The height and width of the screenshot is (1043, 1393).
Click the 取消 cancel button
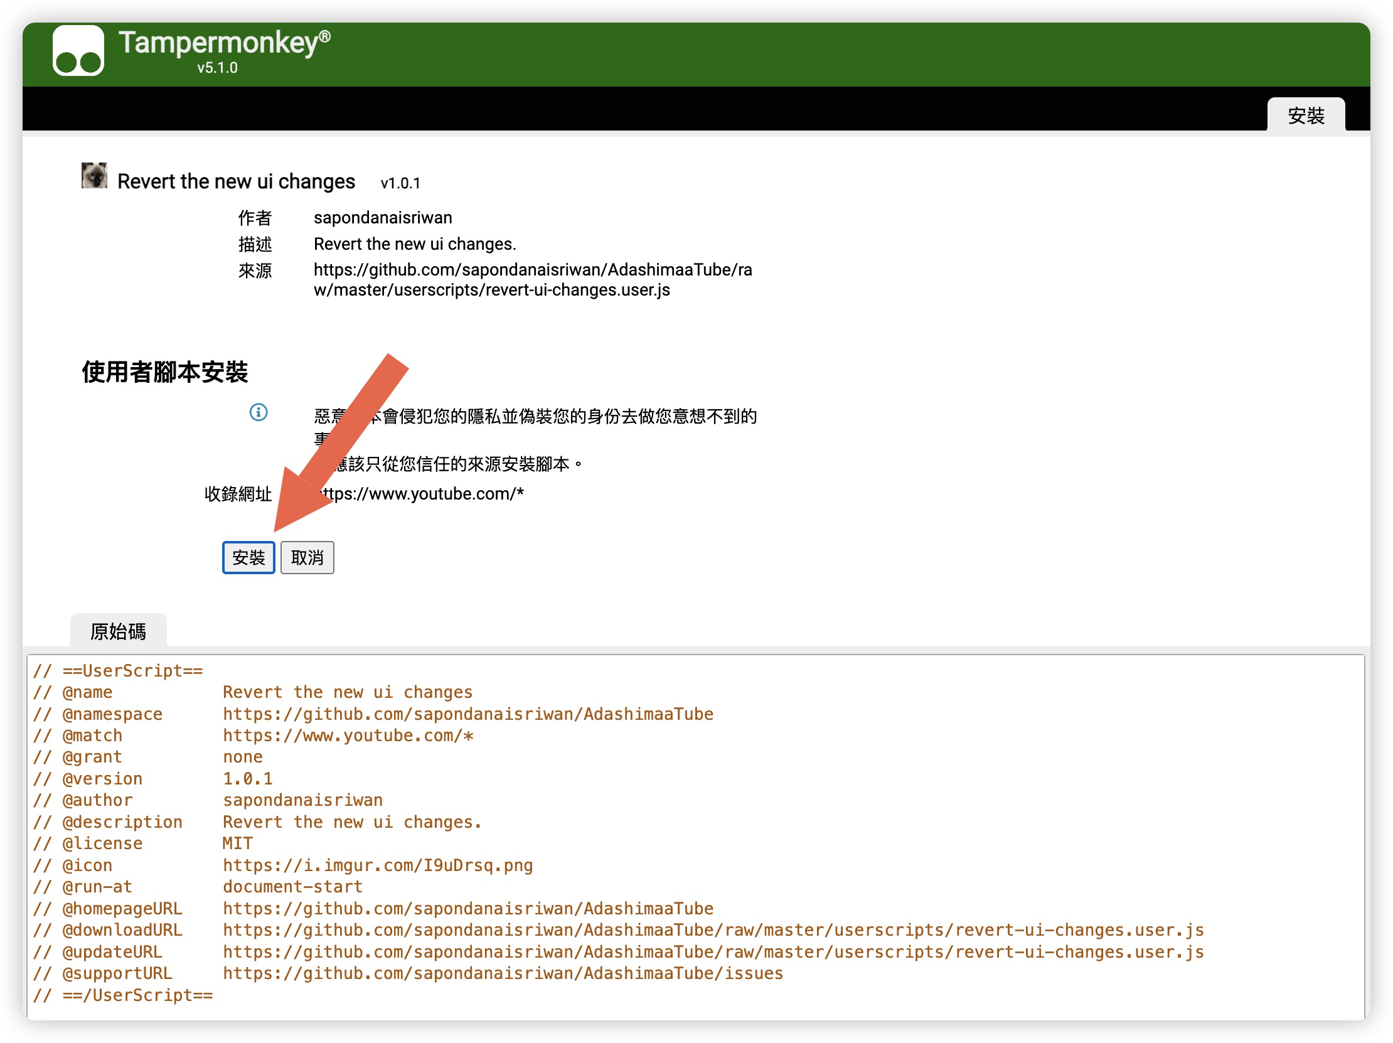point(307,557)
